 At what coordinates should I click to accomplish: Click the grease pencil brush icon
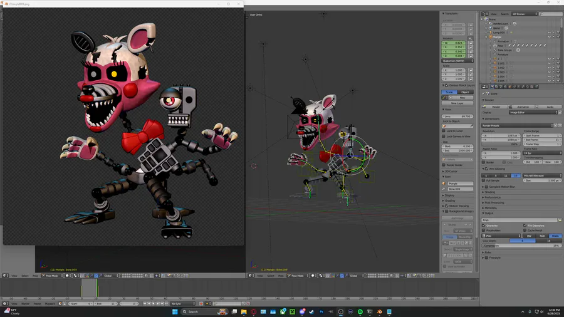(x=445, y=97)
